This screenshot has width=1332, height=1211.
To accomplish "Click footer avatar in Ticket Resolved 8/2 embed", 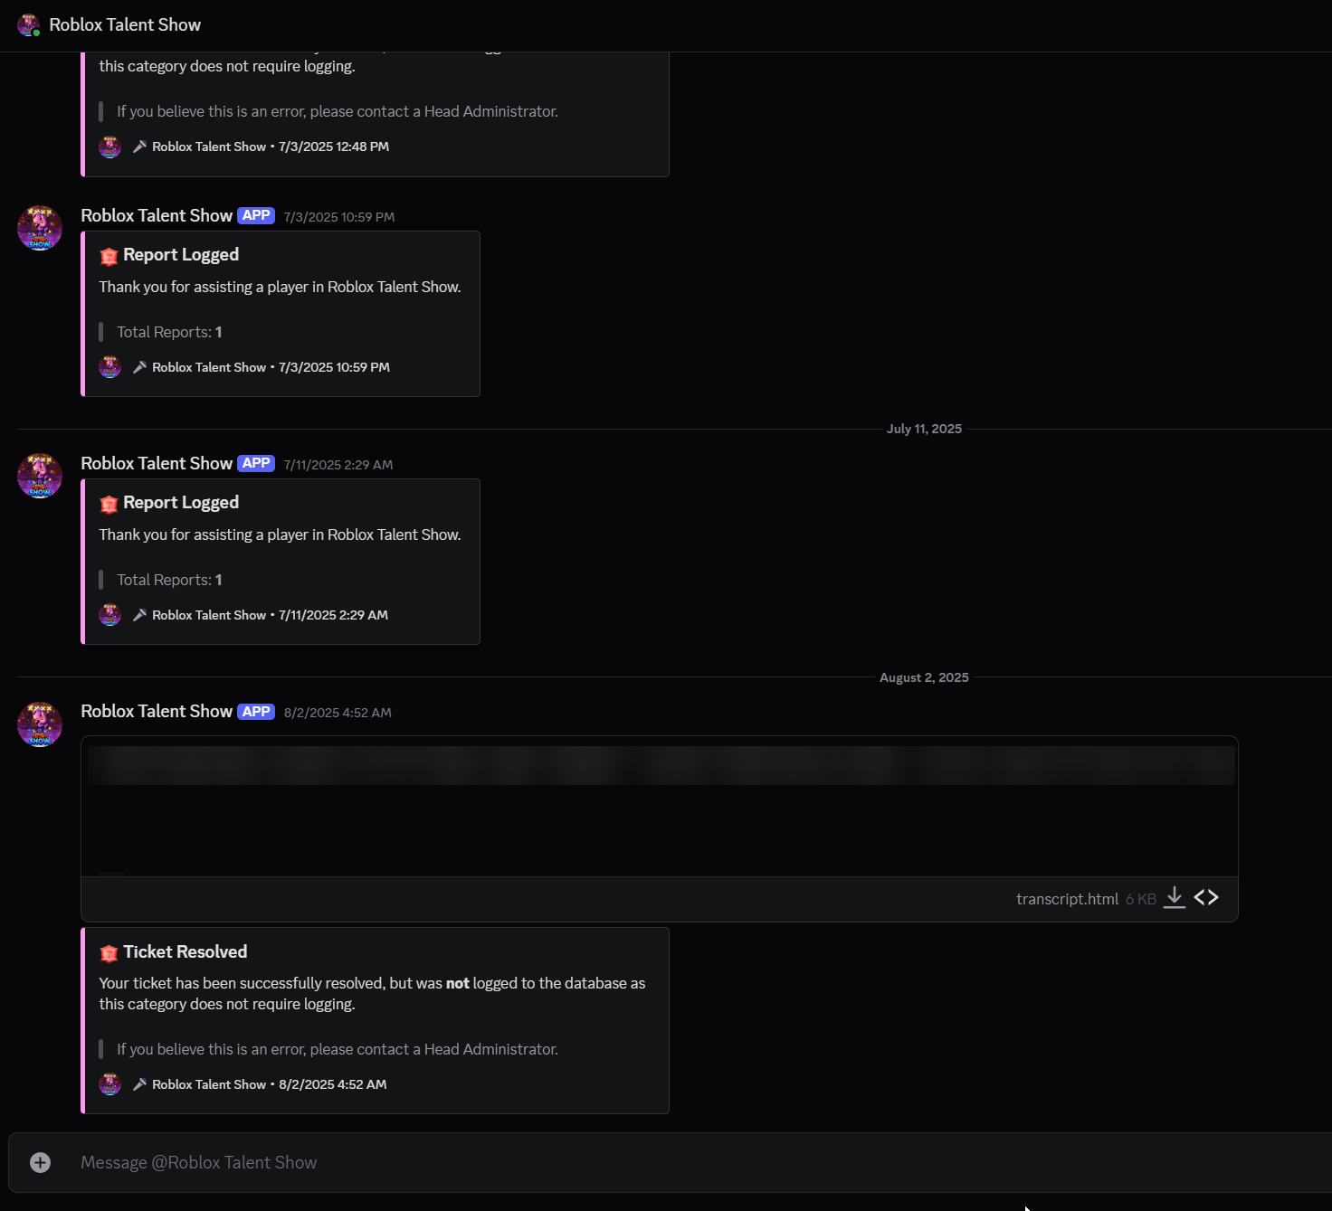I will (109, 1083).
